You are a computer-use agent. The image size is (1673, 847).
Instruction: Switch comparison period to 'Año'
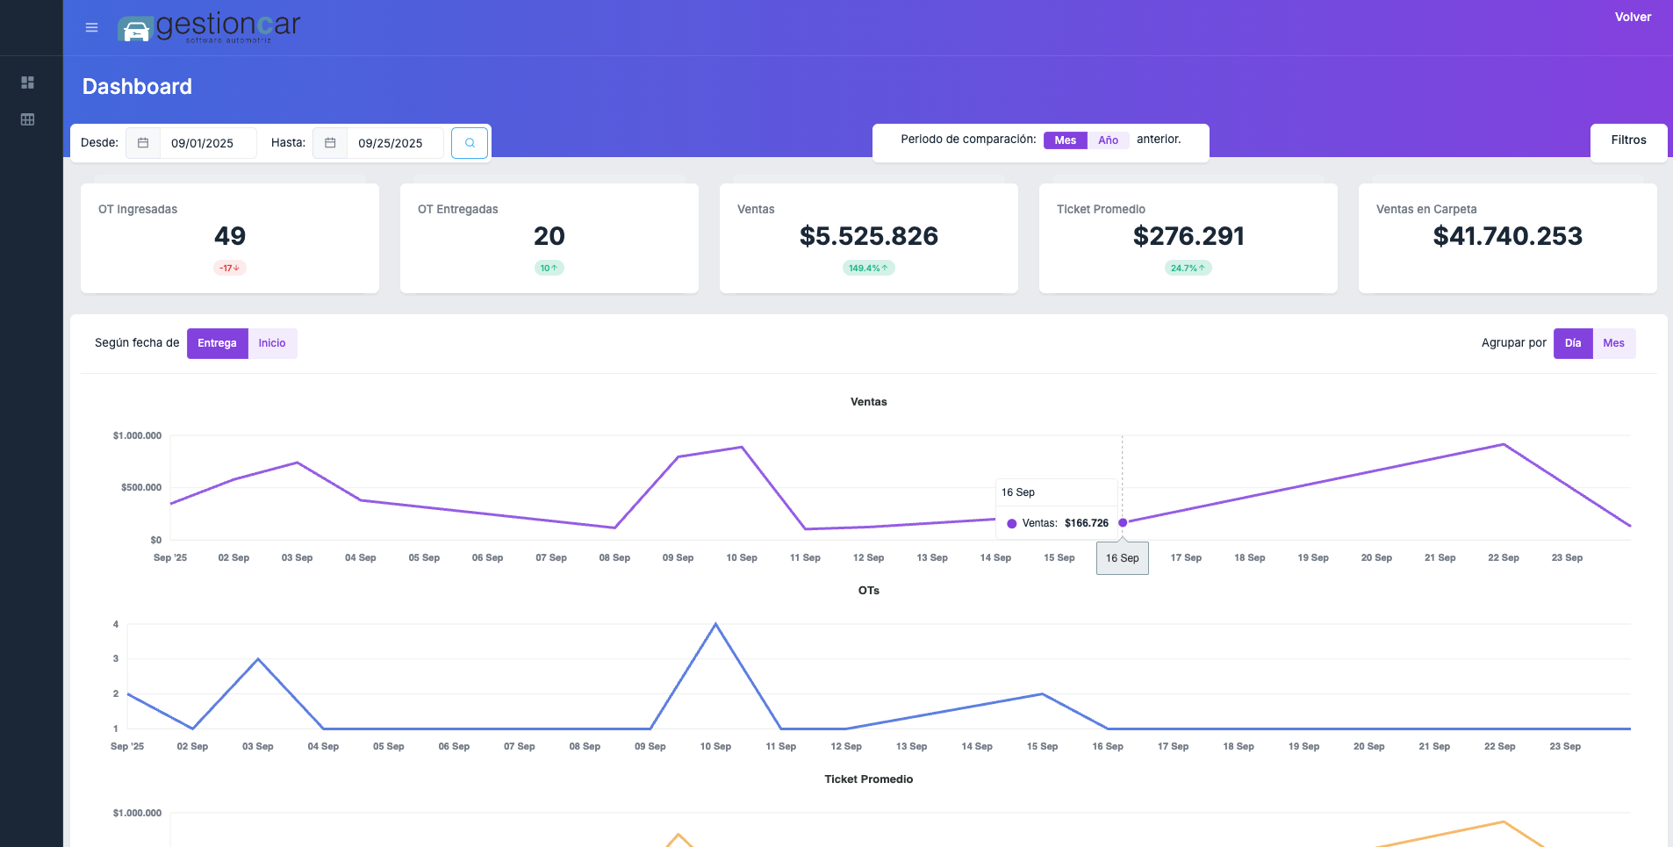point(1109,140)
